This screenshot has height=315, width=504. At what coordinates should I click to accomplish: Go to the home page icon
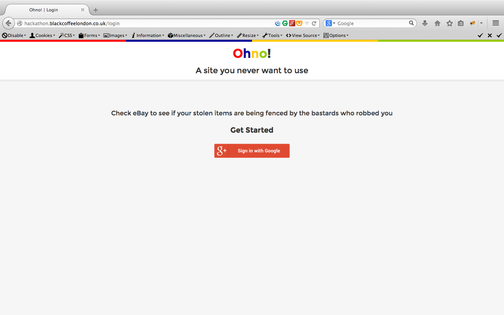tap(437, 23)
